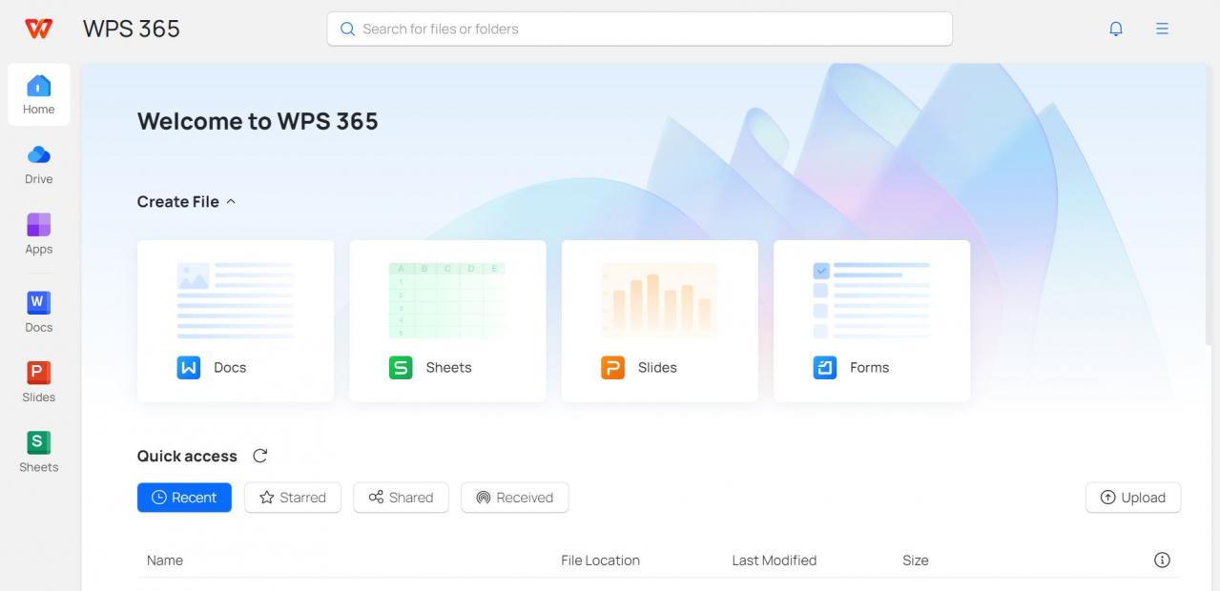Click the green Sheets card icon
Viewport: 1220px width, 591px height.
click(401, 367)
